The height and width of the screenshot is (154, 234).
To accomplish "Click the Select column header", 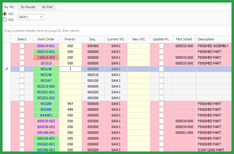I will pyautogui.click(x=22, y=39).
